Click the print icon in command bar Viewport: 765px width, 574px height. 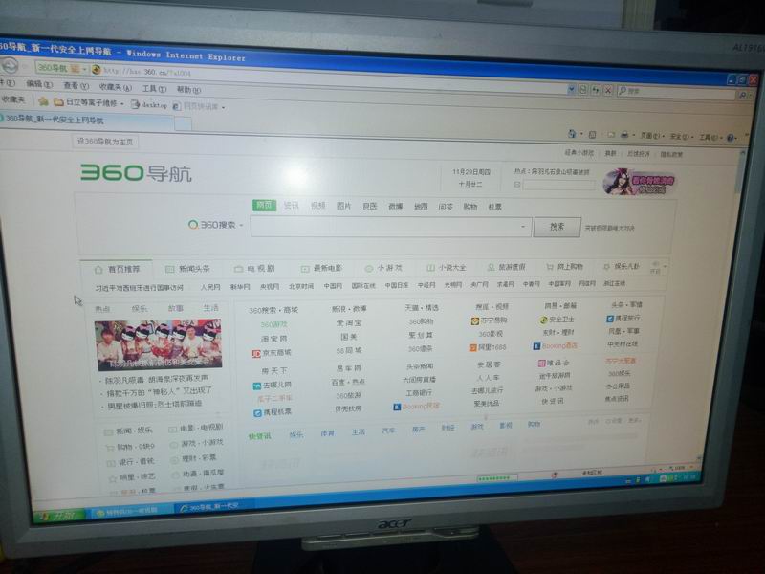625,135
